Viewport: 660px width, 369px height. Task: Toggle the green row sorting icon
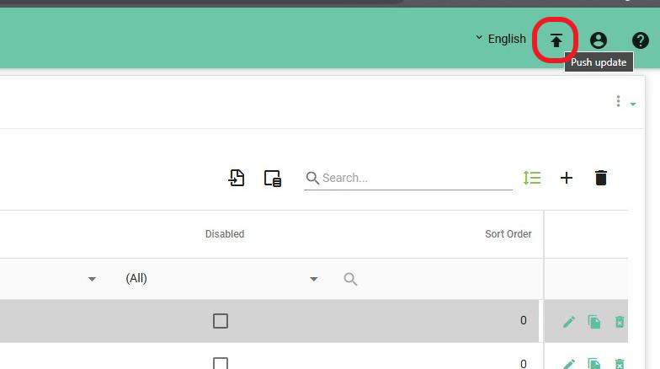(532, 178)
